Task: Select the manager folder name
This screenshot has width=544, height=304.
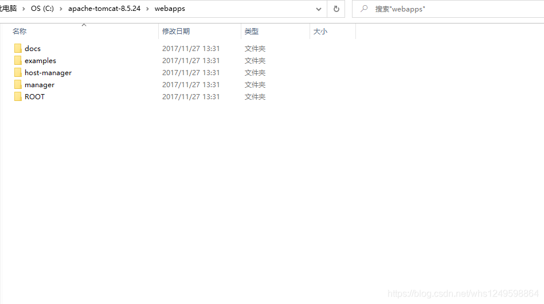Action: (x=40, y=85)
